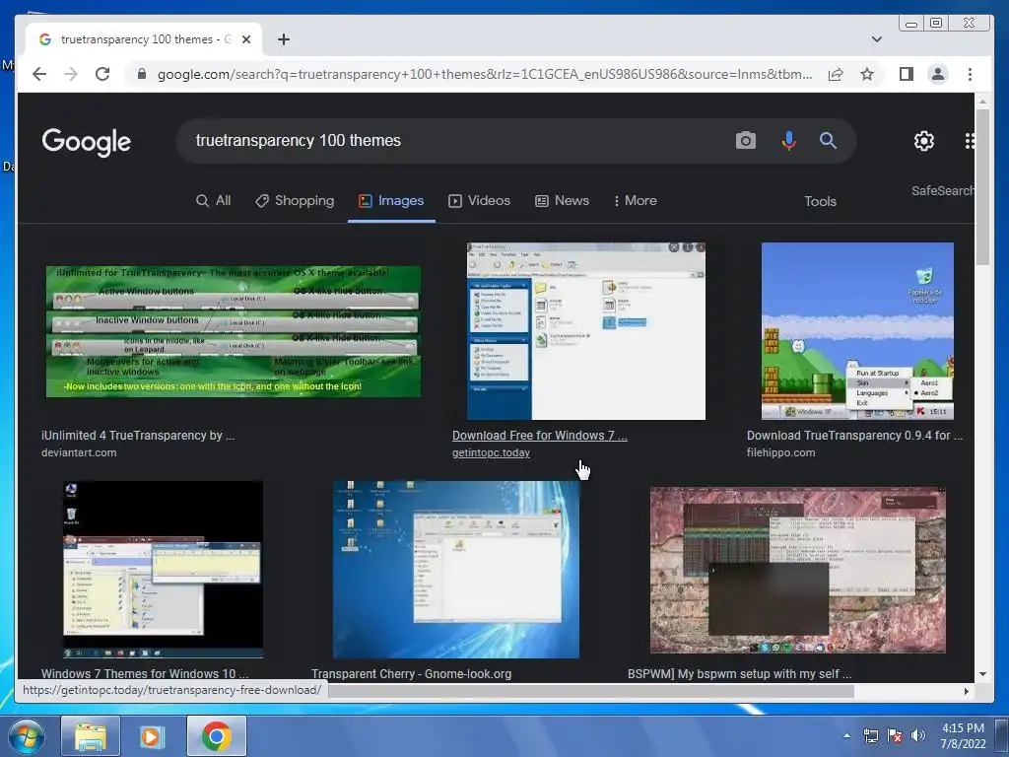Open Windows Explorer from the taskbar

pos(91,736)
